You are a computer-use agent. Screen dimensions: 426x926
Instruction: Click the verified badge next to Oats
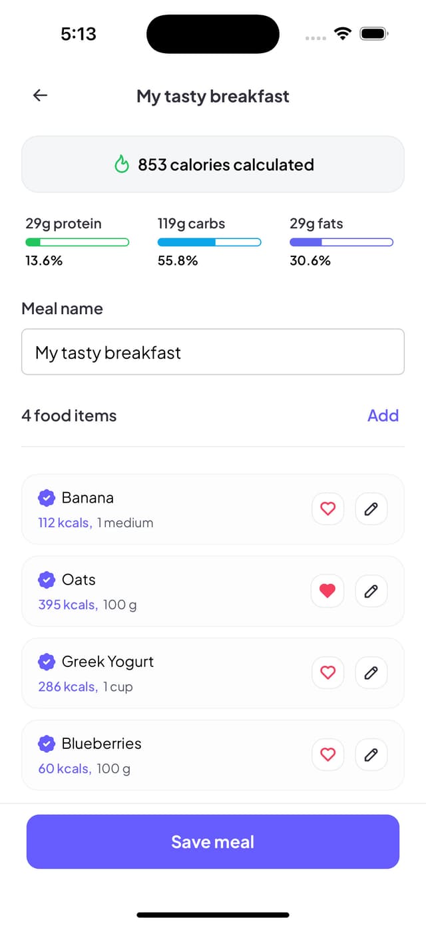click(46, 579)
